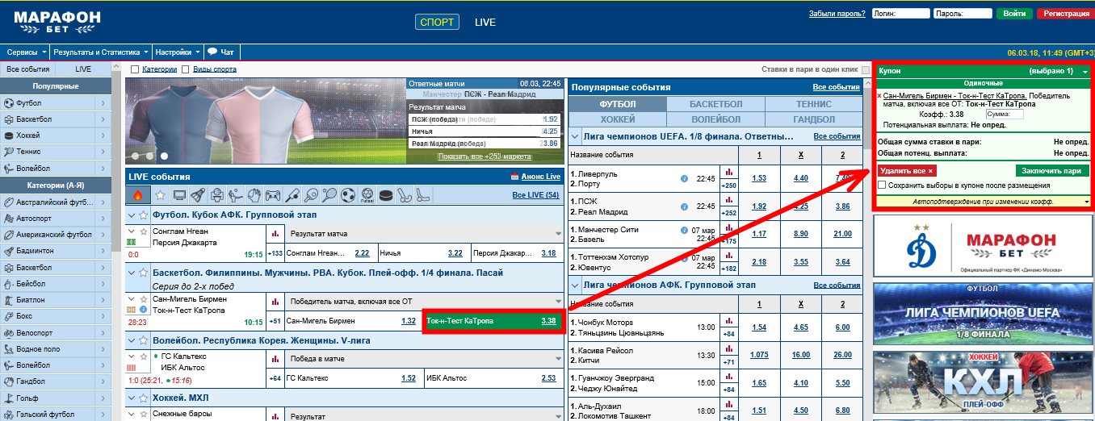Favorite the Футбол. Кубок АФК league star
The width and height of the screenshot is (1095, 421).
(143, 215)
